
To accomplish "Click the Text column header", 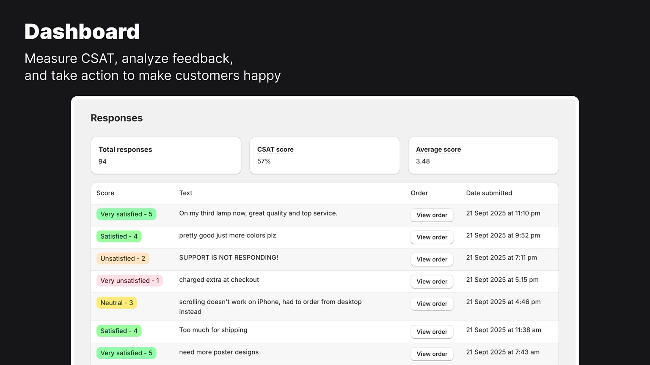I will coord(186,193).
